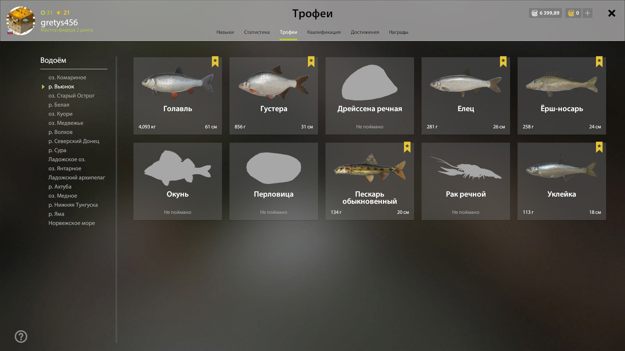Image resolution: width=625 pixels, height=351 pixels.
Task: Click the star bookmark on Пескарь card
Action: [x=407, y=147]
